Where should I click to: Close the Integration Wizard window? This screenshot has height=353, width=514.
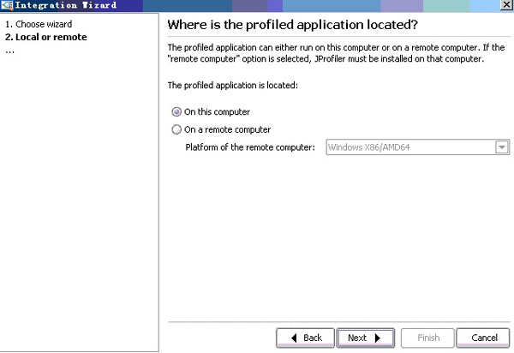[509, 5]
